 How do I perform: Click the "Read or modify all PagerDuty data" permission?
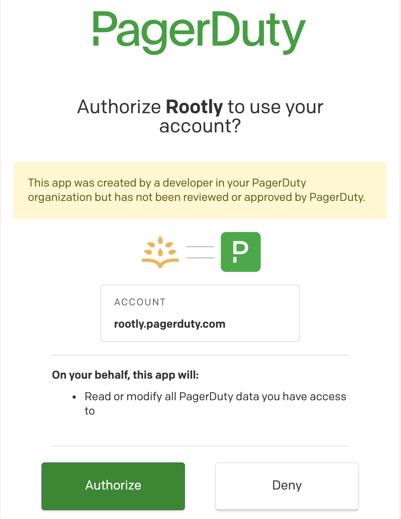point(215,396)
